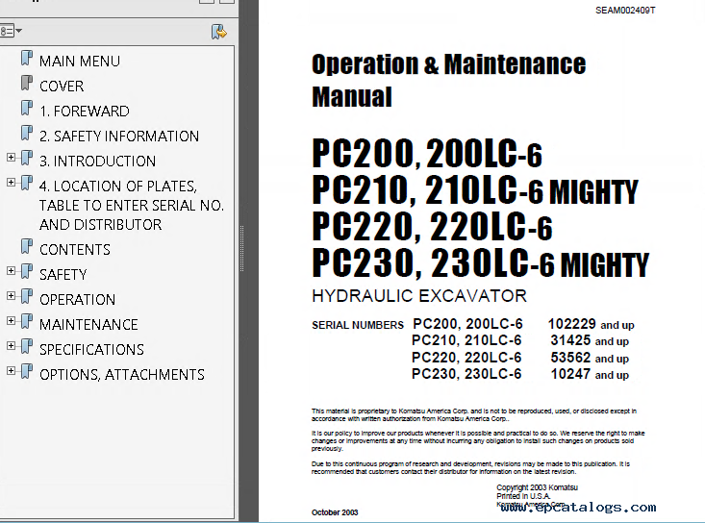Click the CONTENTS bookmark icon

click(27, 247)
